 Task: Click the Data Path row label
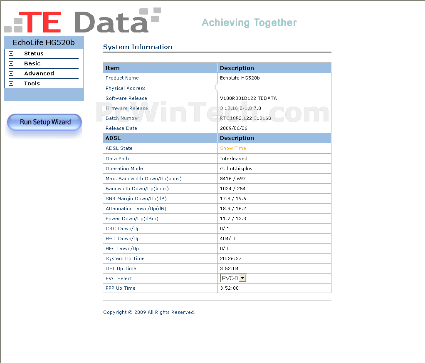(117, 159)
